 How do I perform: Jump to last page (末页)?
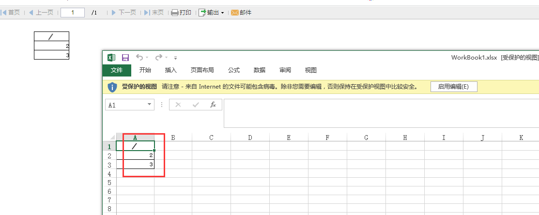point(154,13)
